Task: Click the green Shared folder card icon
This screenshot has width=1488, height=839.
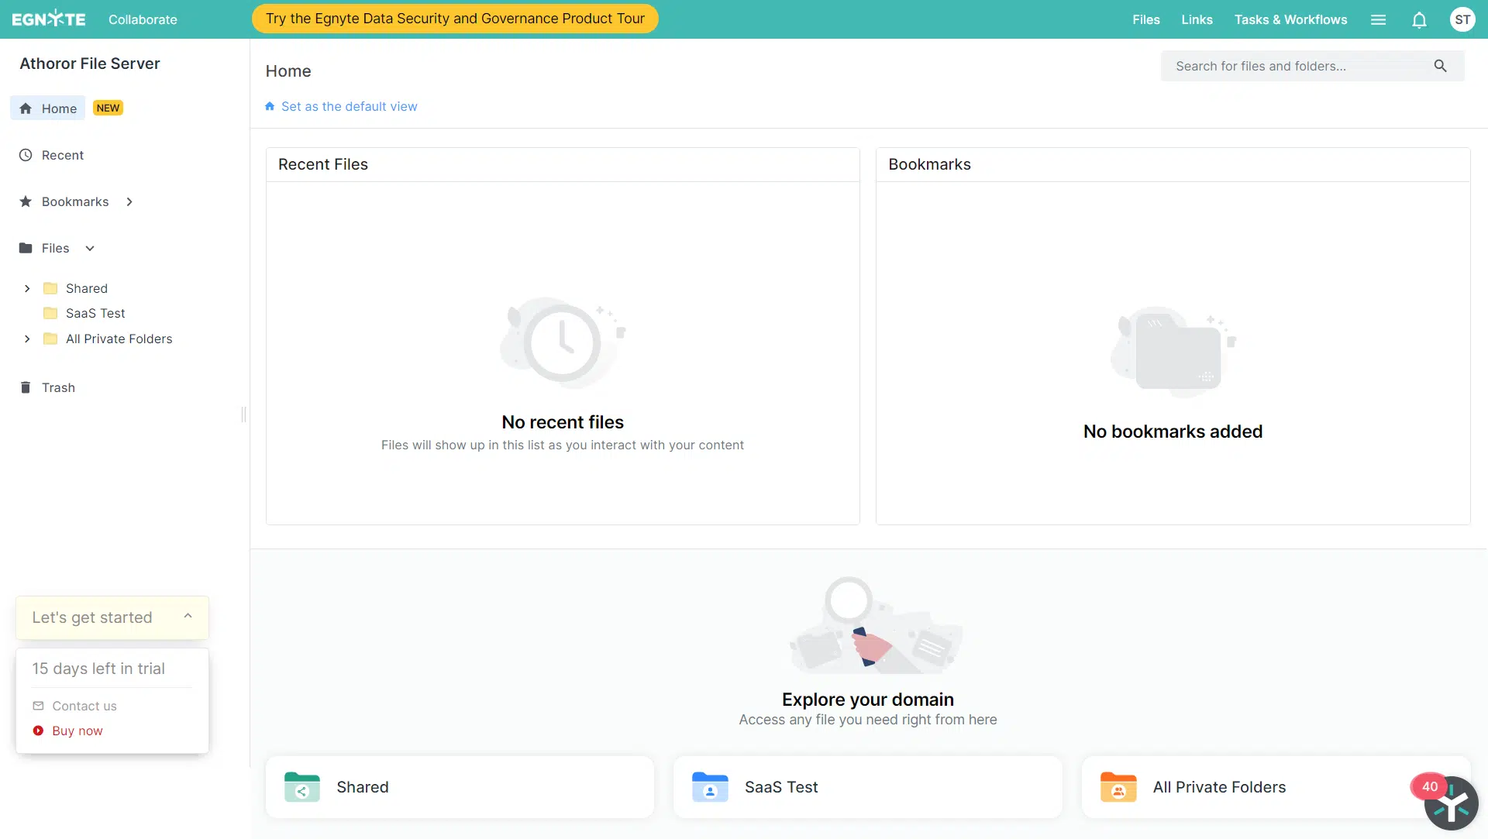Action: 302,787
